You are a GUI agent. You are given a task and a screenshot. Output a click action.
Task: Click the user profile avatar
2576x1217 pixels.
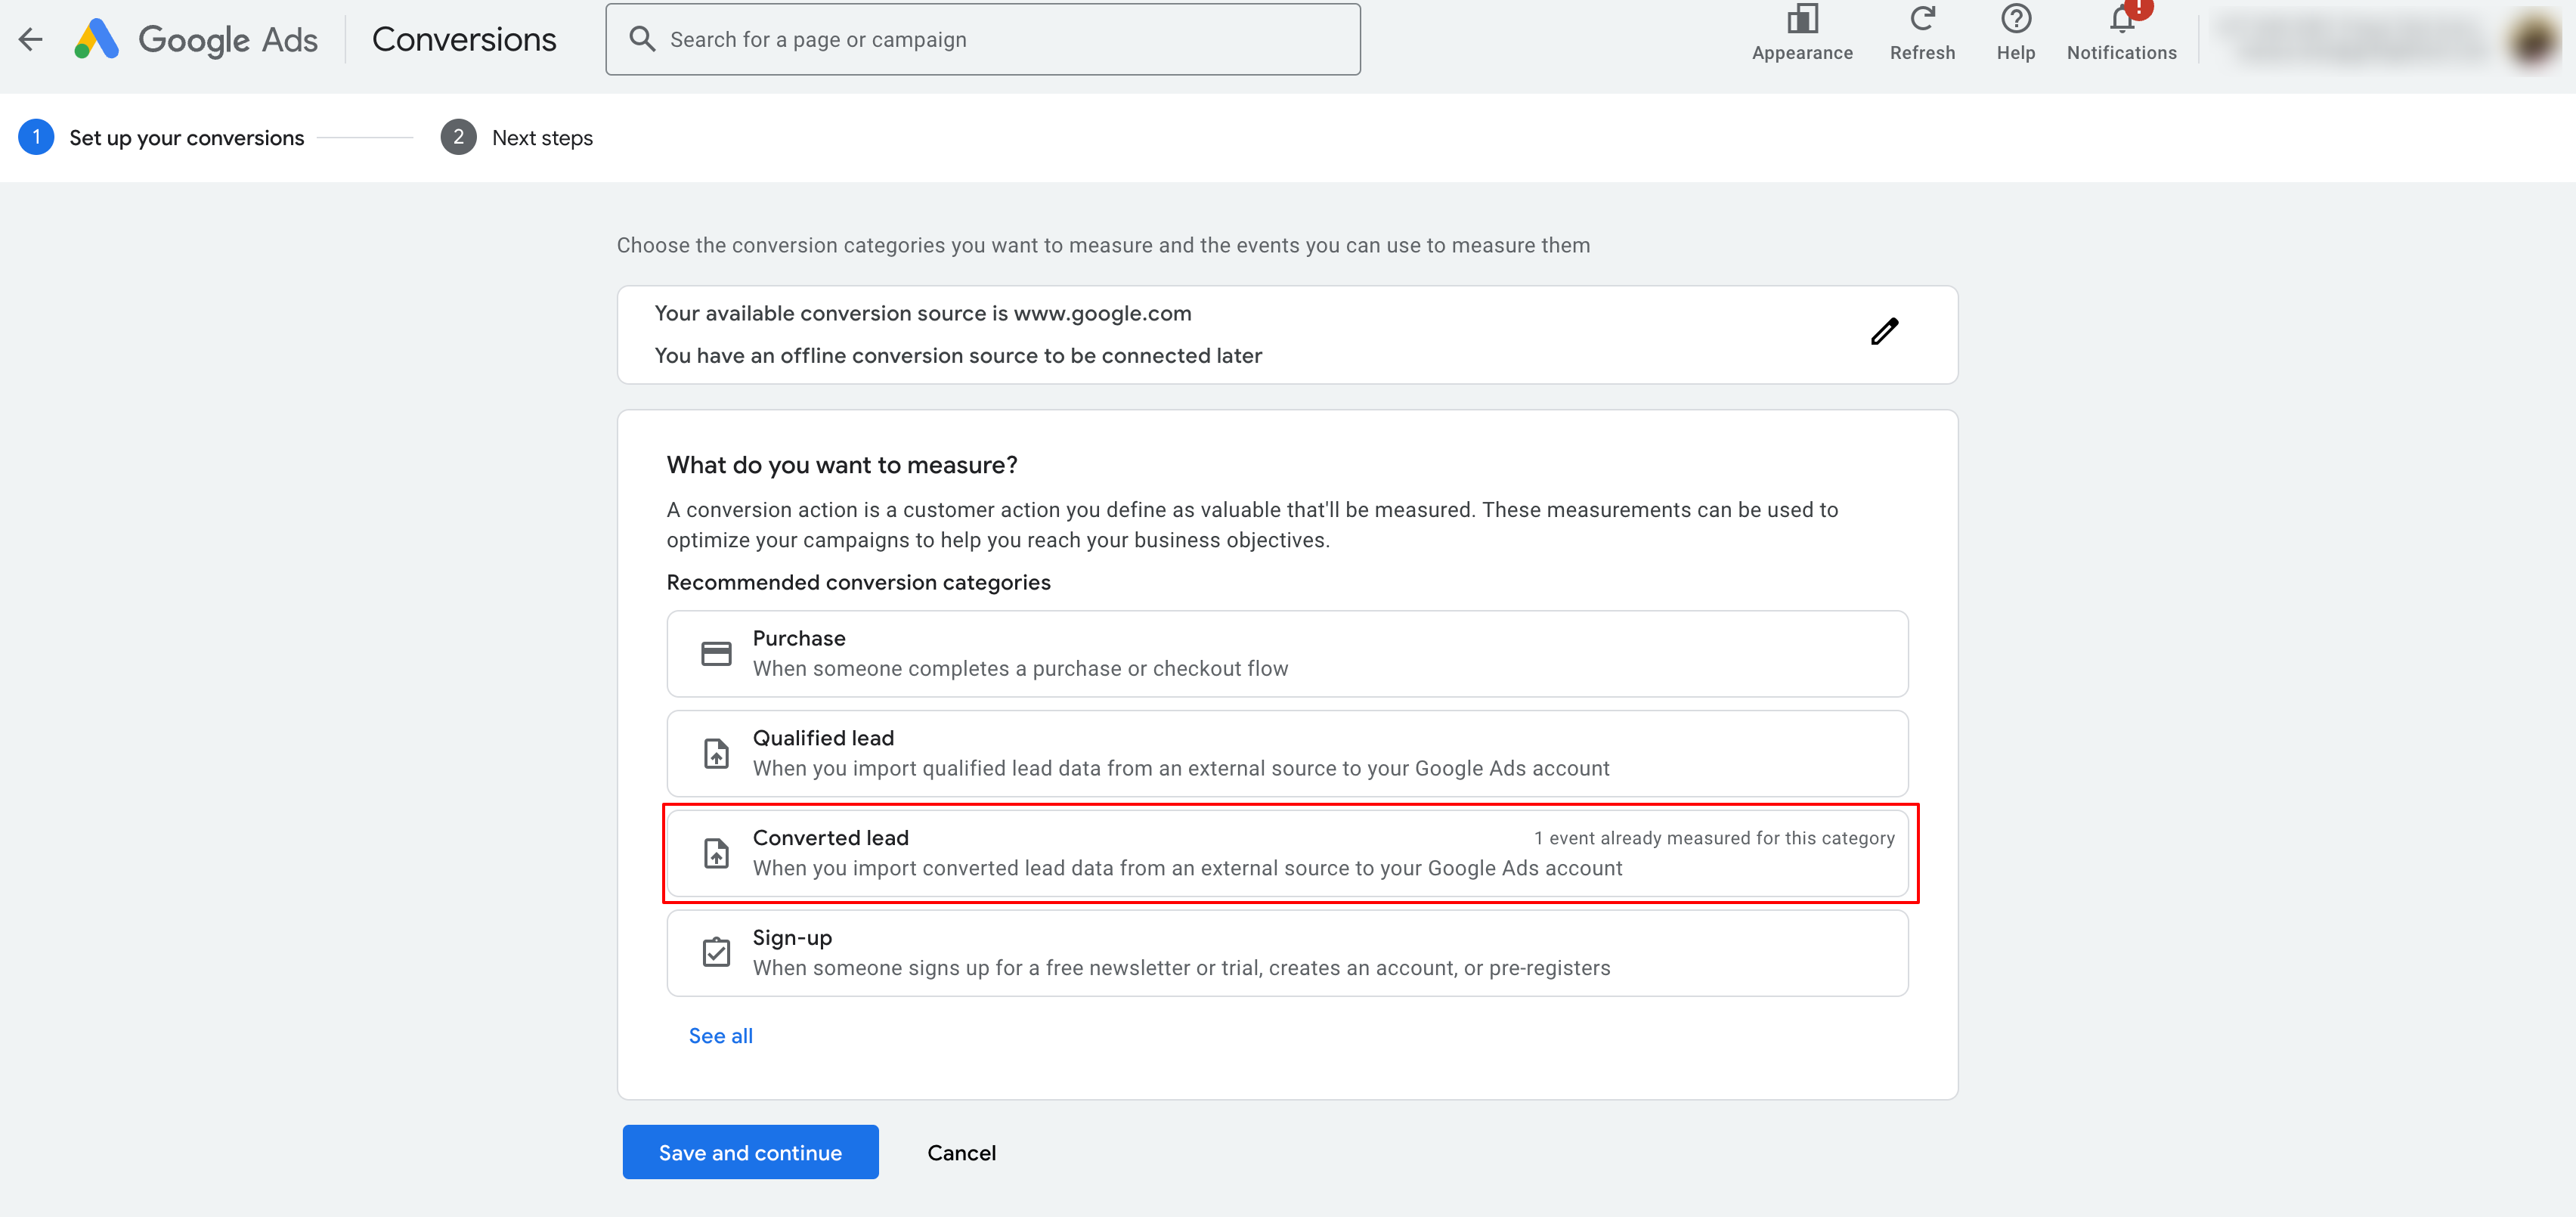pyautogui.click(x=2531, y=39)
